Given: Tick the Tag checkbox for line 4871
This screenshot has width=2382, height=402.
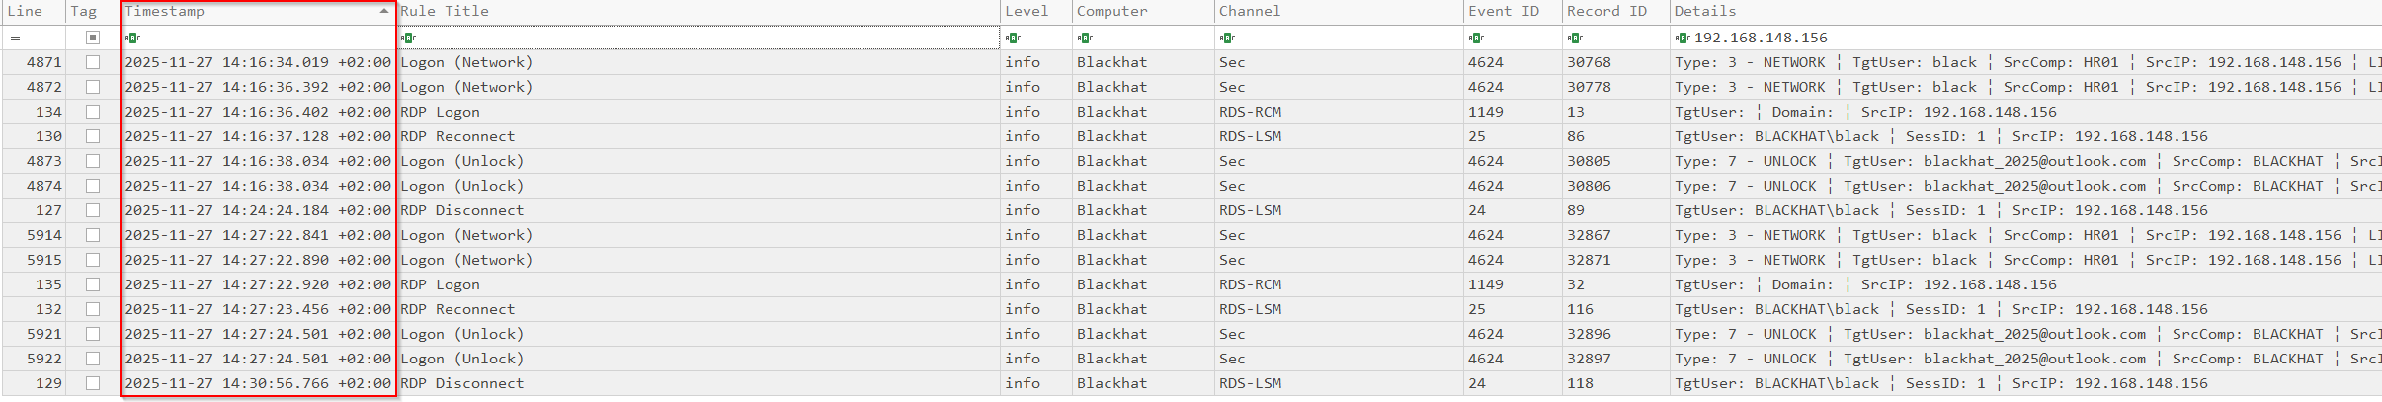Looking at the screenshot, I should 93,62.
